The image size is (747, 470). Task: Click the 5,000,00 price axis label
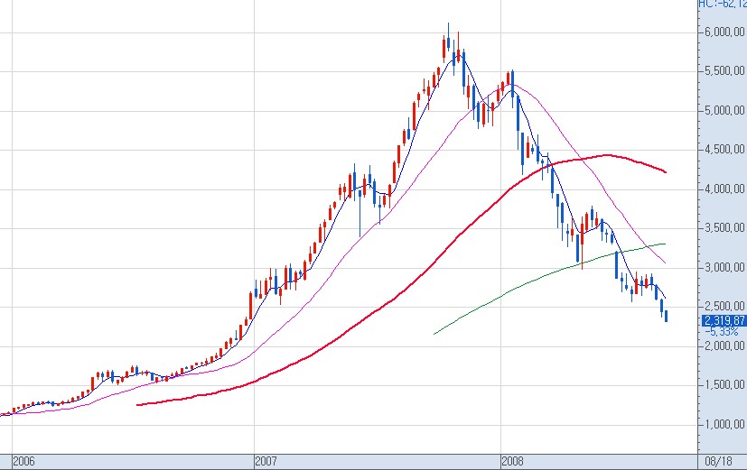pos(723,111)
